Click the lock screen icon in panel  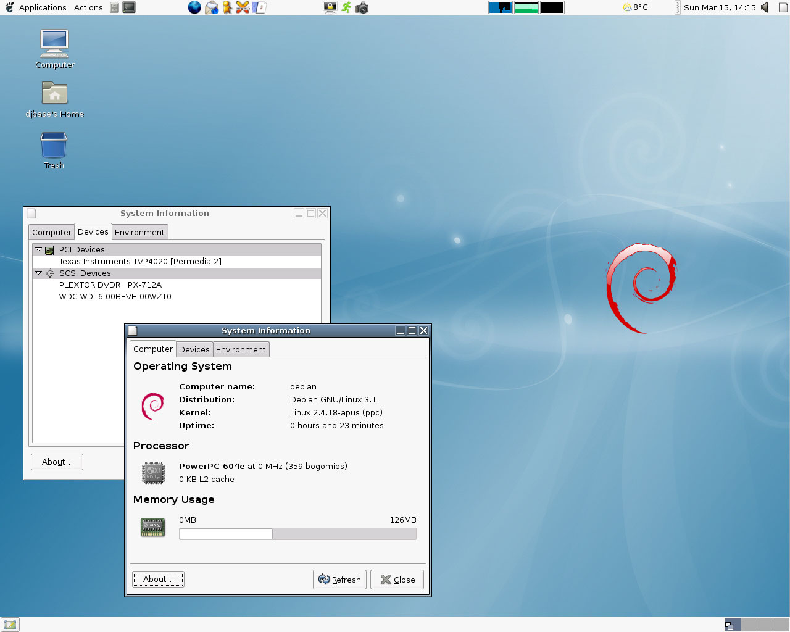pos(331,7)
